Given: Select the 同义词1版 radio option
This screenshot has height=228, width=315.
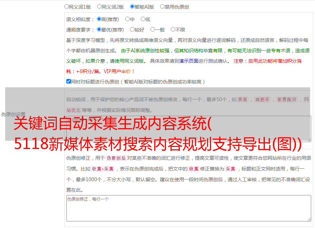Looking at the screenshot, I should (66, 7).
